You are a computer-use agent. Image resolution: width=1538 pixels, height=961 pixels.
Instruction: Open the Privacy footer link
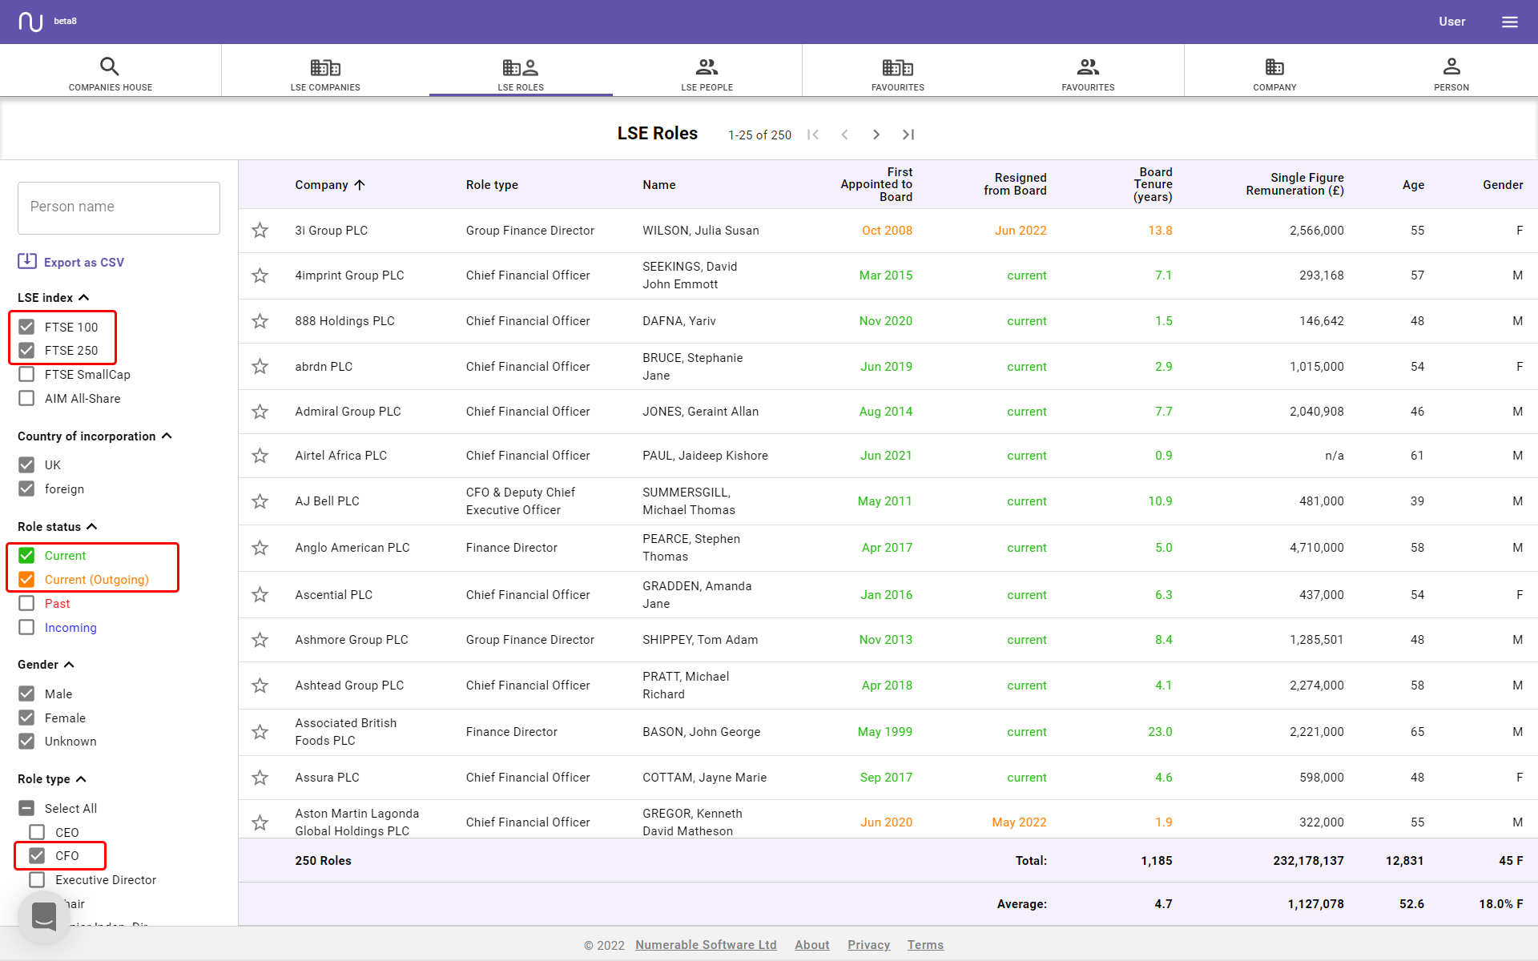click(869, 945)
